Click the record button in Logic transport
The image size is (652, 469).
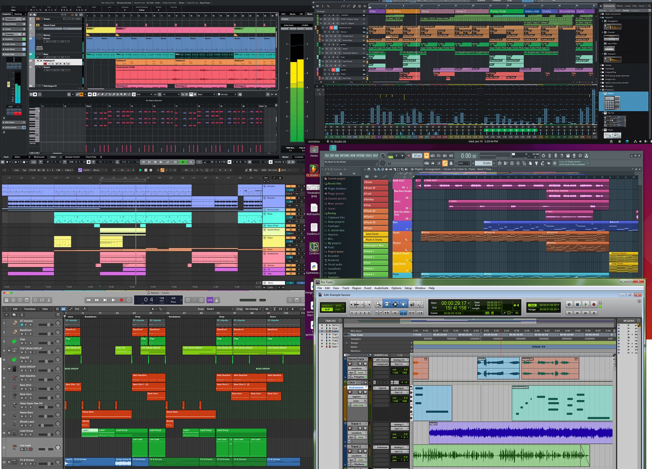121,300
